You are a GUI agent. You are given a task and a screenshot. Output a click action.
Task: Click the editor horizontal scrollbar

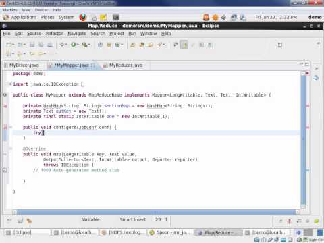point(156,212)
